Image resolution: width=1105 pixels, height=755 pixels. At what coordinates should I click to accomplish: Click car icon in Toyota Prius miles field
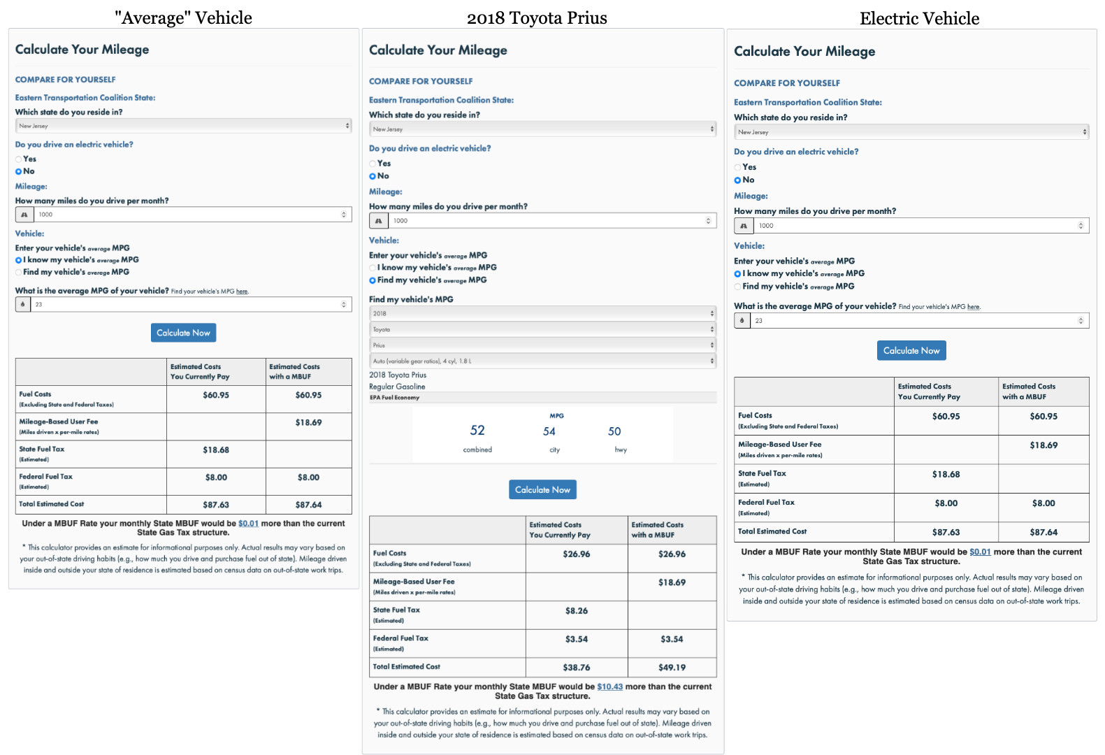pos(378,221)
